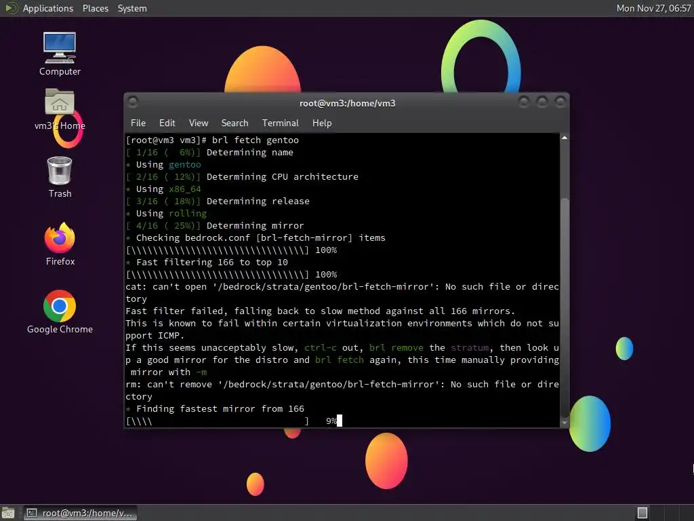Open the System panel menu
This screenshot has height=521, width=694.
point(132,8)
